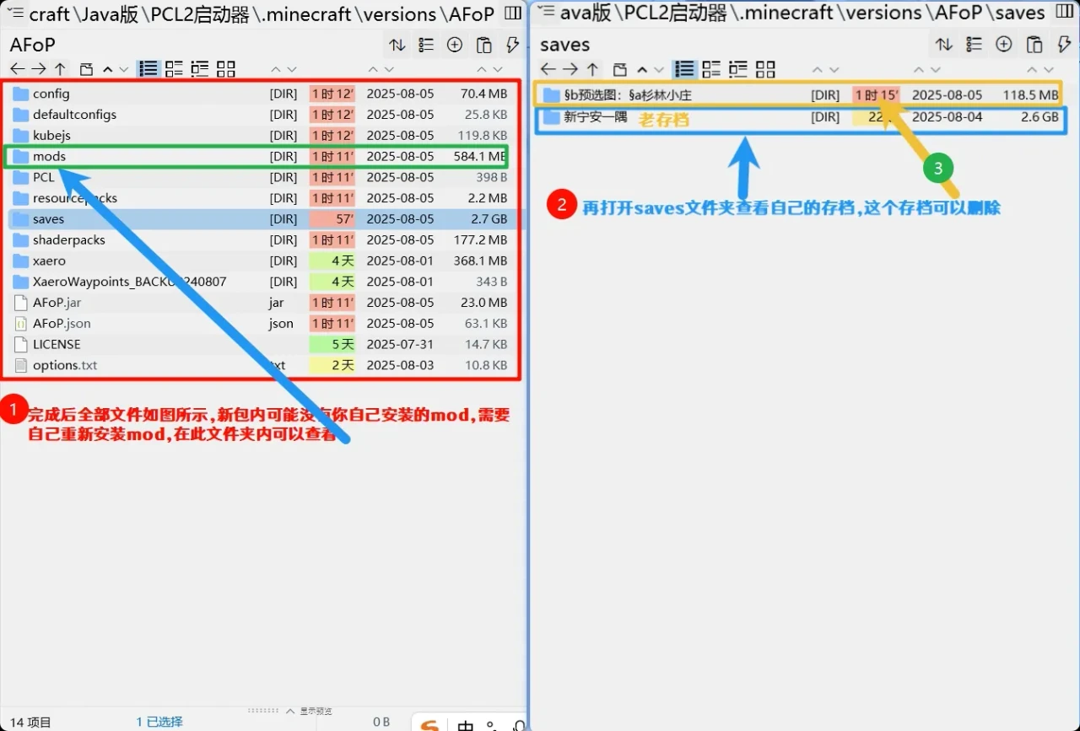This screenshot has width=1080, height=731.
Task: Collapse the folder group chevron in saves pane toolbar
Action: click(x=642, y=69)
